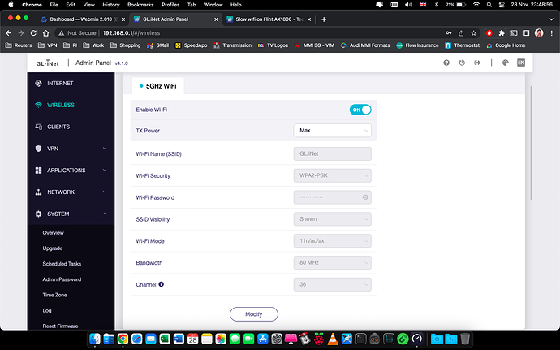Click the Wi-Fi Password field
This screenshot has width=560, height=350.
(x=332, y=197)
